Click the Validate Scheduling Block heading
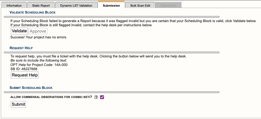Screen dimensions: 261x119 33,12
